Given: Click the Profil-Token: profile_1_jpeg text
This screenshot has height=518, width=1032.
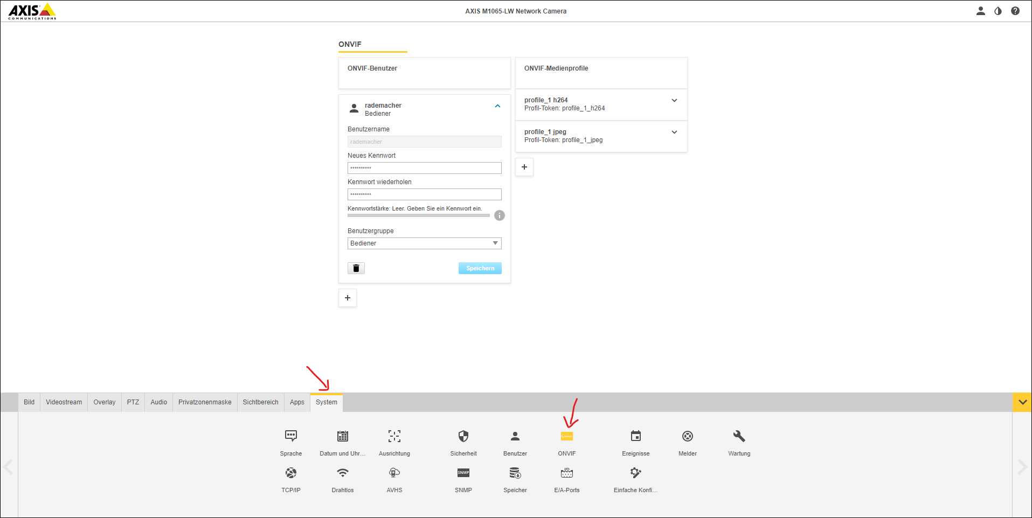Looking at the screenshot, I should 564,140.
